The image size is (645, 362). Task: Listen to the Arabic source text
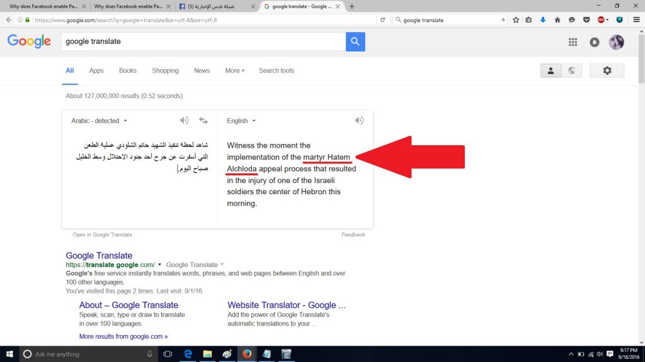pyautogui.click(x=184, y=120)
